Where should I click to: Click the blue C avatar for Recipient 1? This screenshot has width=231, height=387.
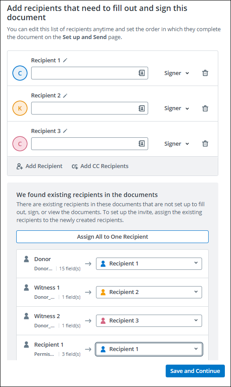pyautogui.click(x=20, y=73)
